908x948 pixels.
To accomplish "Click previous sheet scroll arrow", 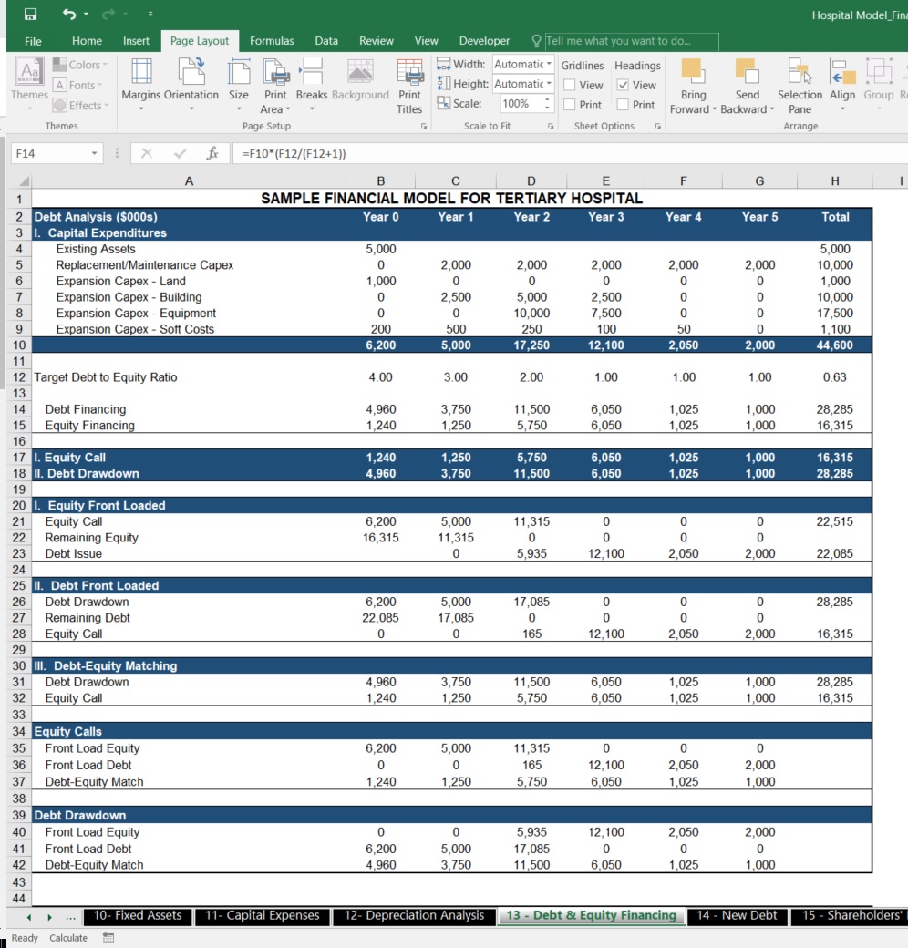I will click(28, 917).
